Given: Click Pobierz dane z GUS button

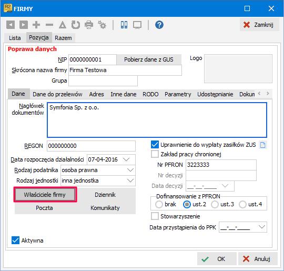Looking at the screenshot, I should pos(149,59).
